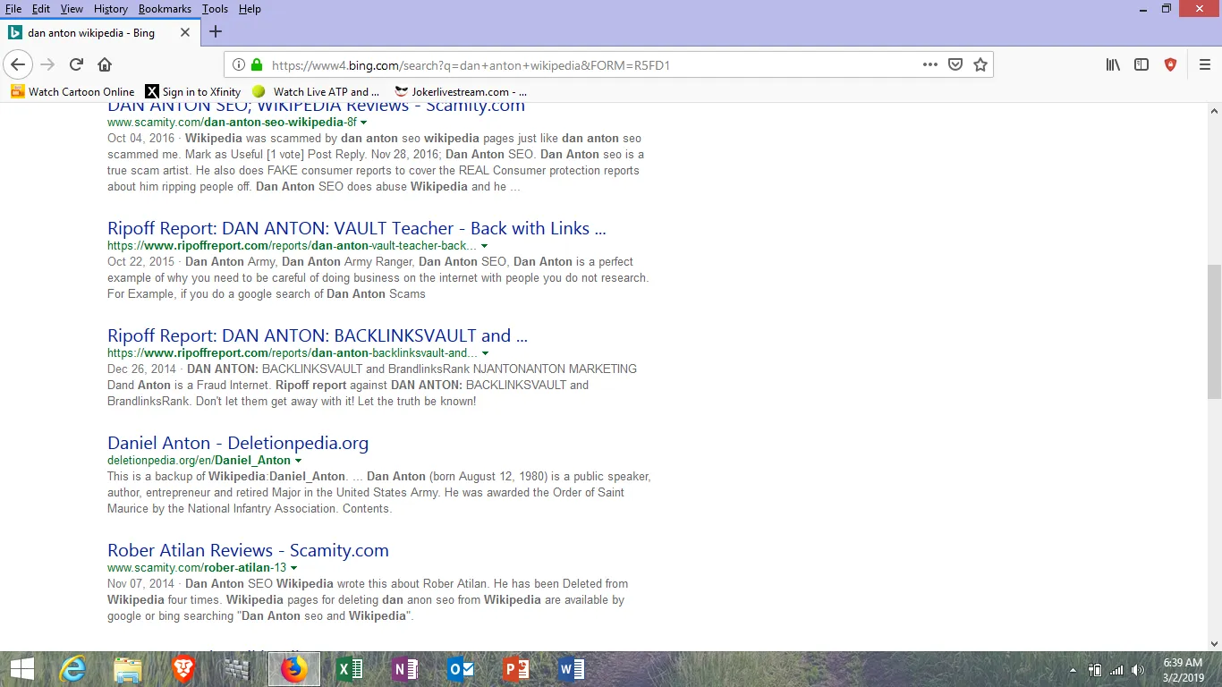Open 'Rober Atilan Reviews - Scamity.com' result
1222x687 pixels.
click(x=248, y=550)
